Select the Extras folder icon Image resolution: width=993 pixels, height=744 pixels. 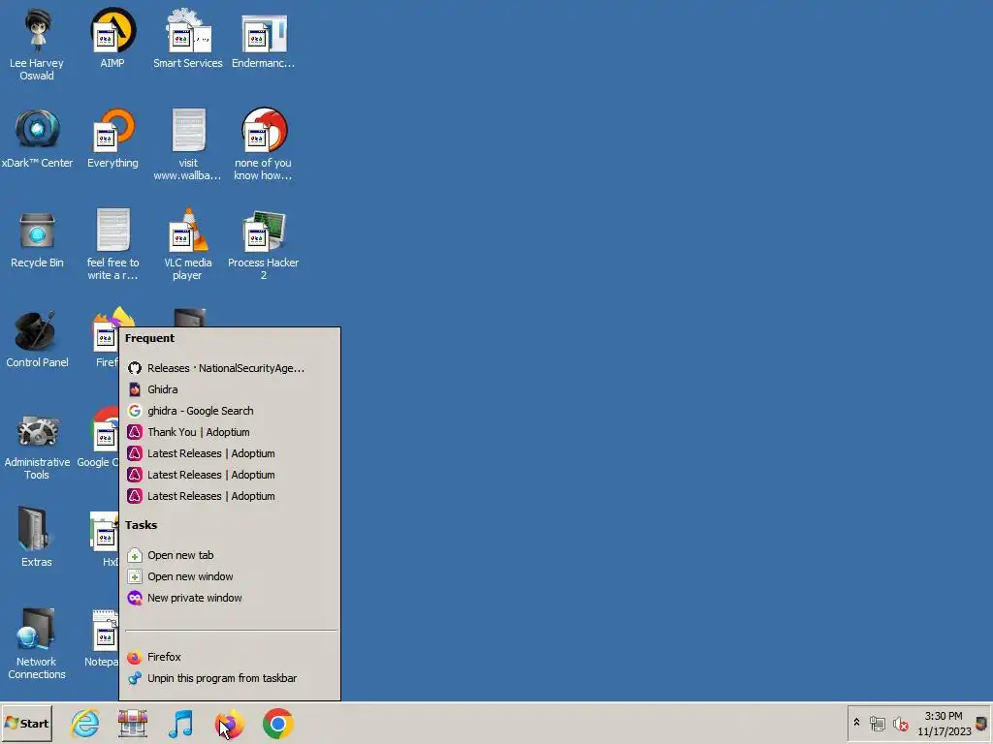(37, 537)
